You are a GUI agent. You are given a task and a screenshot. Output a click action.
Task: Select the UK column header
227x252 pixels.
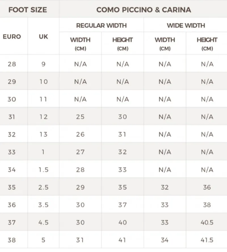tap(43, 37)
